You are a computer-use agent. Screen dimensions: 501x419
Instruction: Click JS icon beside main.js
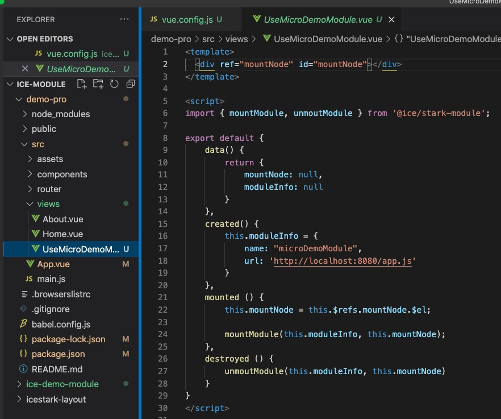pos(29,279)
